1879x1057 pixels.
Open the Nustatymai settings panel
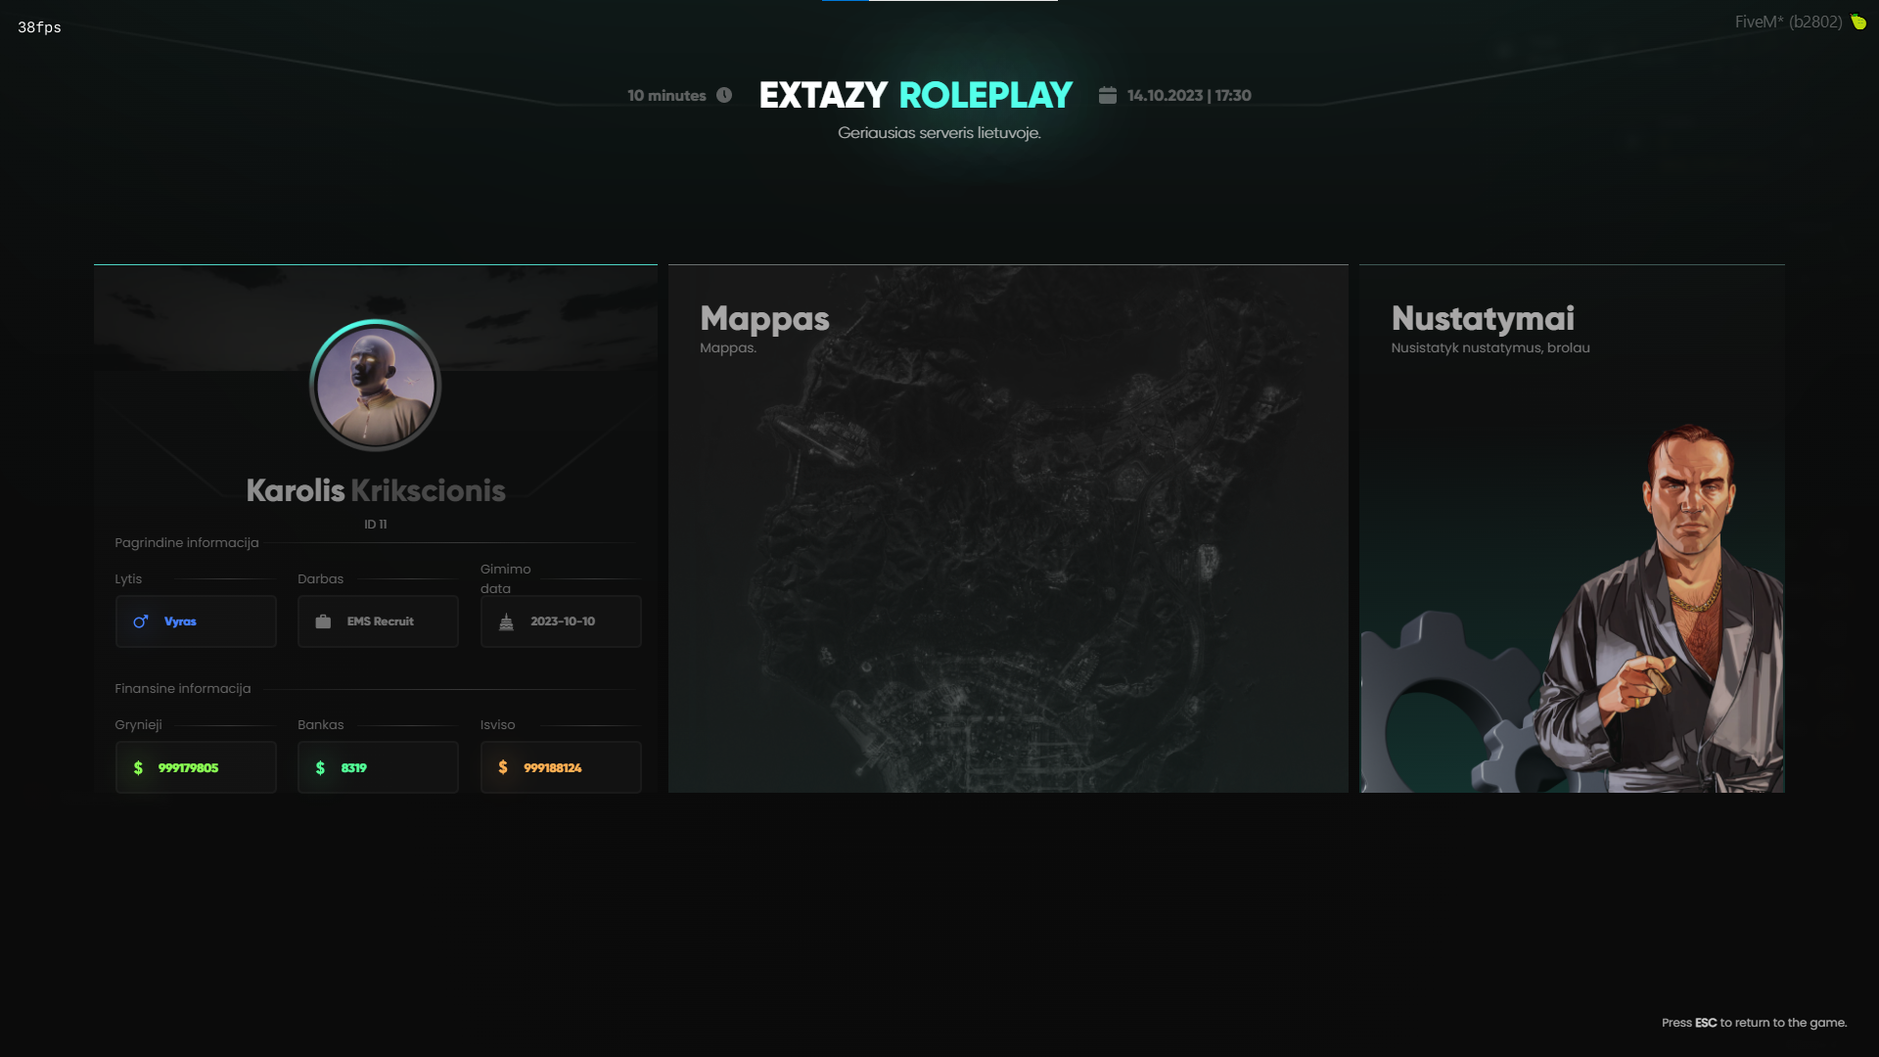click(1572, 528)
